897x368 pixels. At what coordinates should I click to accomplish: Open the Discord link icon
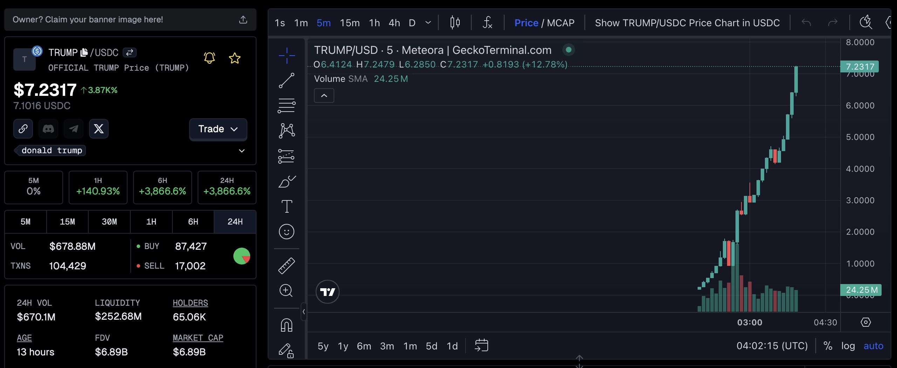pyautogui.click(x=48, y=129)
